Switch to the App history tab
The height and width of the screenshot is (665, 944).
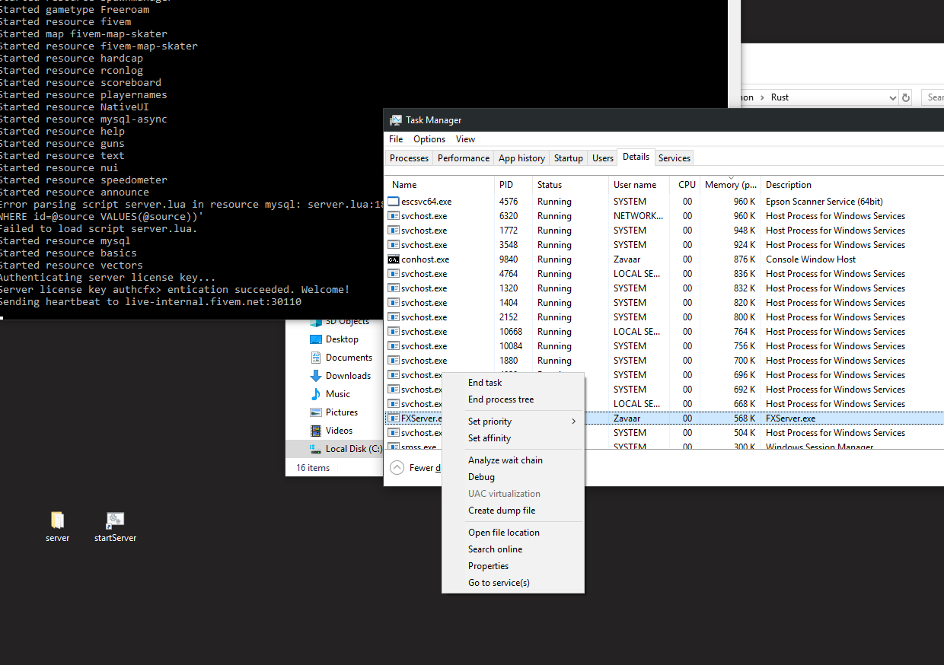click(521, 158)
